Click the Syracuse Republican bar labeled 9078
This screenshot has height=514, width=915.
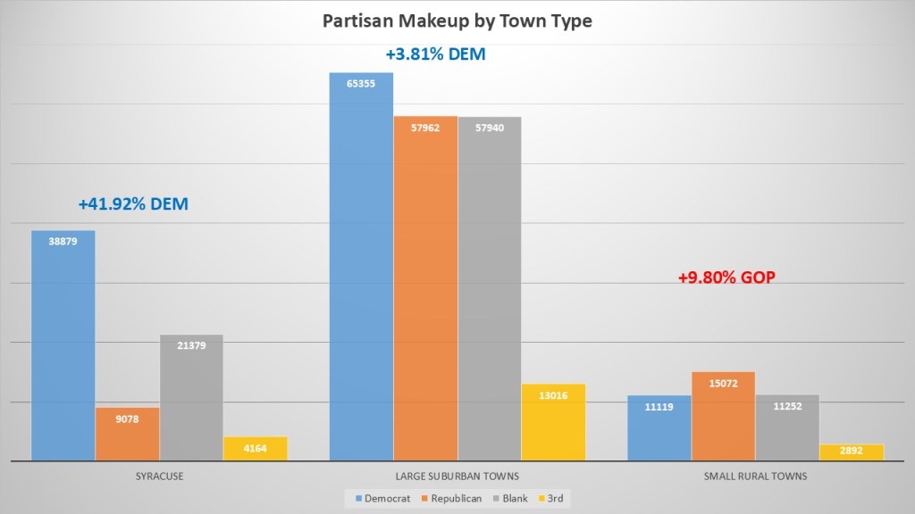[128, 434]
